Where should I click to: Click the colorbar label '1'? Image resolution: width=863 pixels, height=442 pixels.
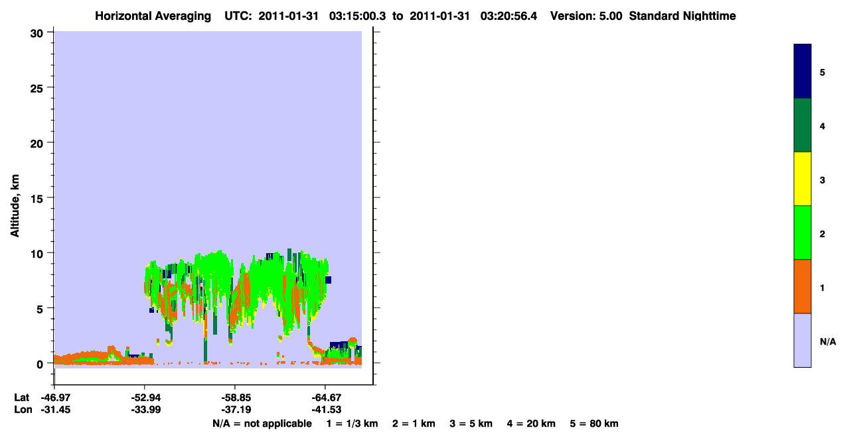tap(823, 288)
